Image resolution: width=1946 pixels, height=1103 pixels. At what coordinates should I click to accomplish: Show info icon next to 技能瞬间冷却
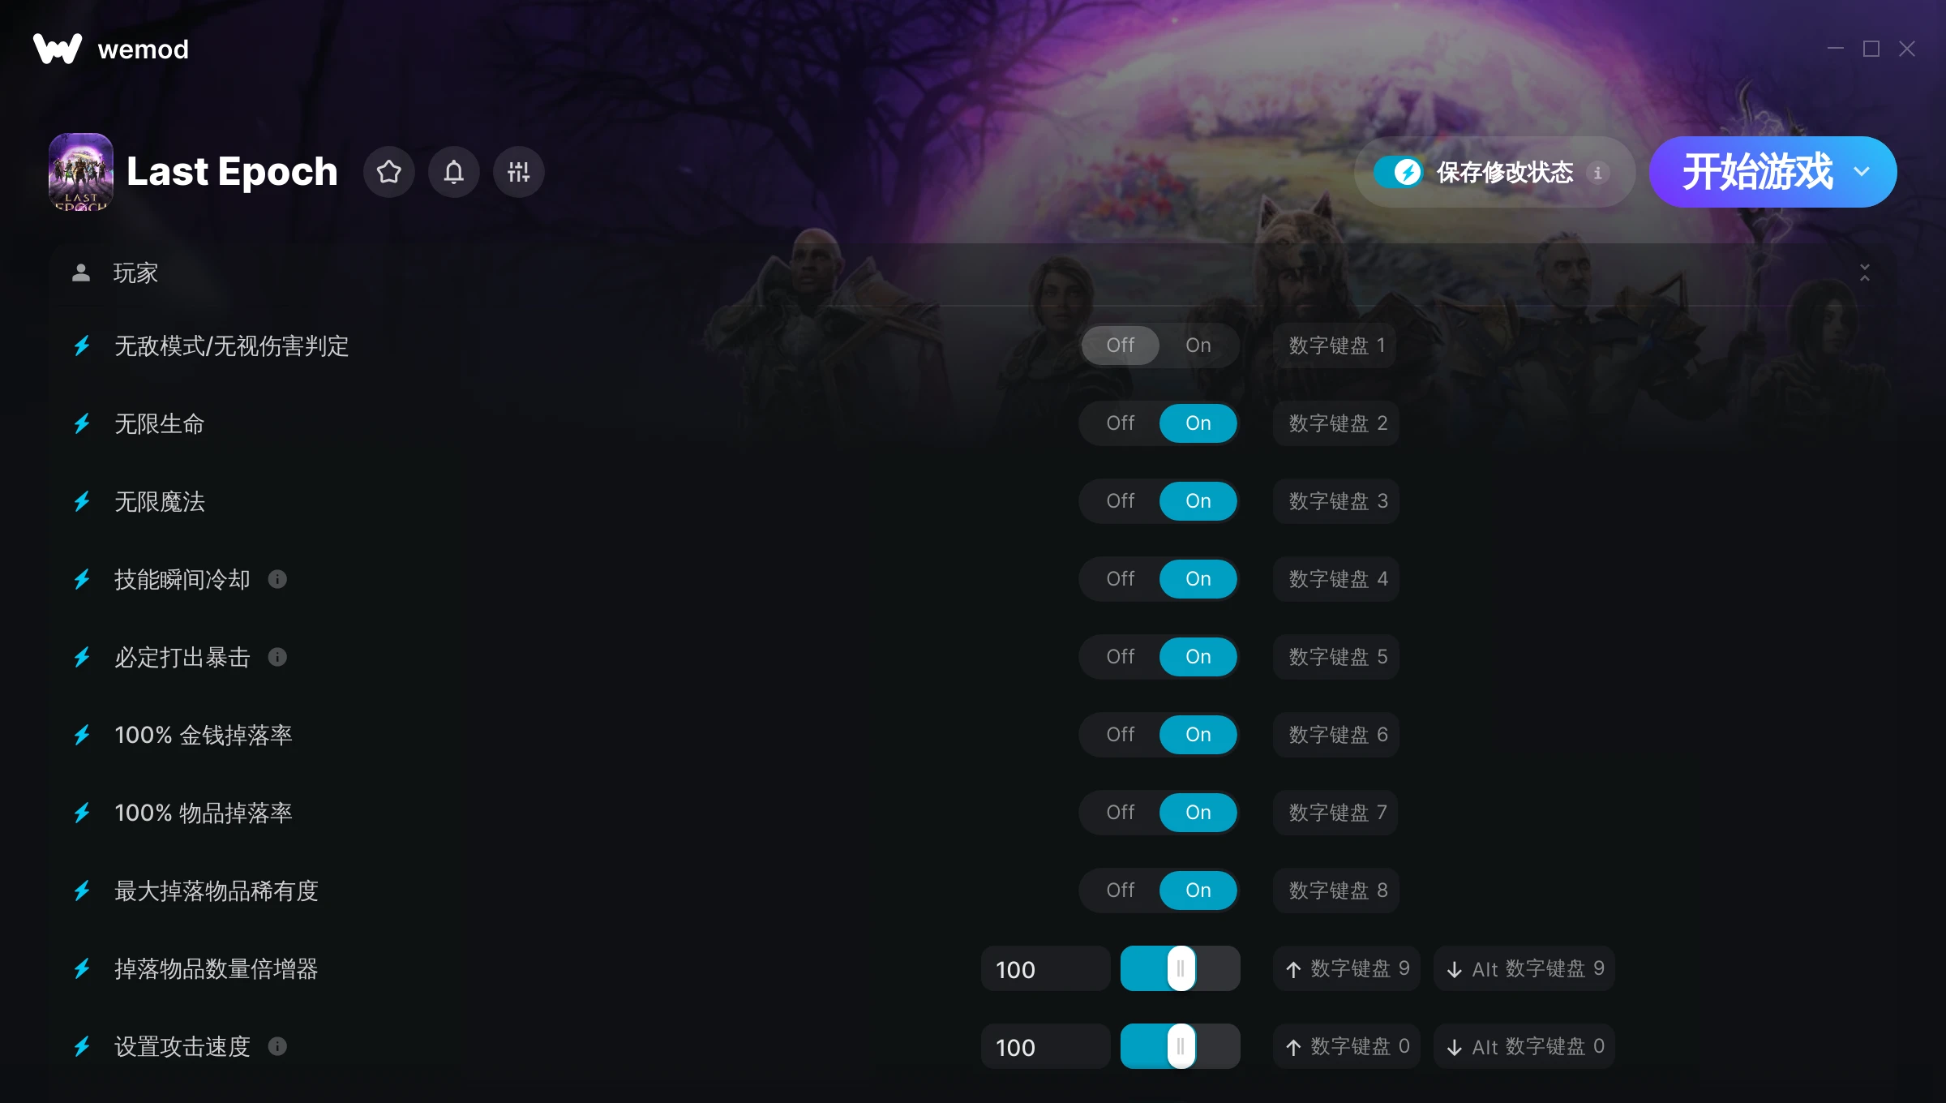[277, 579]
